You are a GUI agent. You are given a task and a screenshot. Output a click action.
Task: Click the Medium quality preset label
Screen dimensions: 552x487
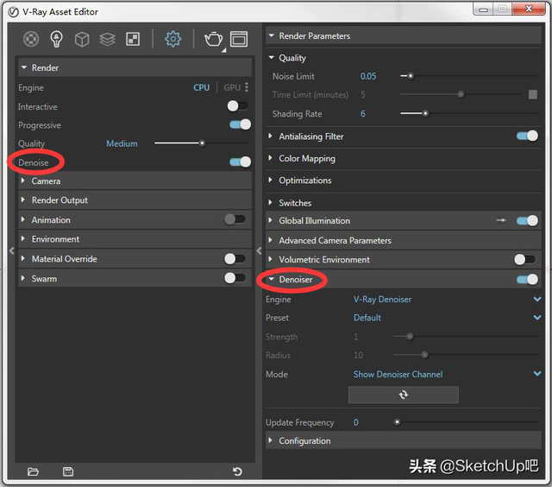coord(122,143)
